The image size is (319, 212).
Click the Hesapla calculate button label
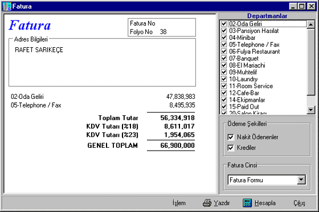pyautogui.click(x=265, y=203)
